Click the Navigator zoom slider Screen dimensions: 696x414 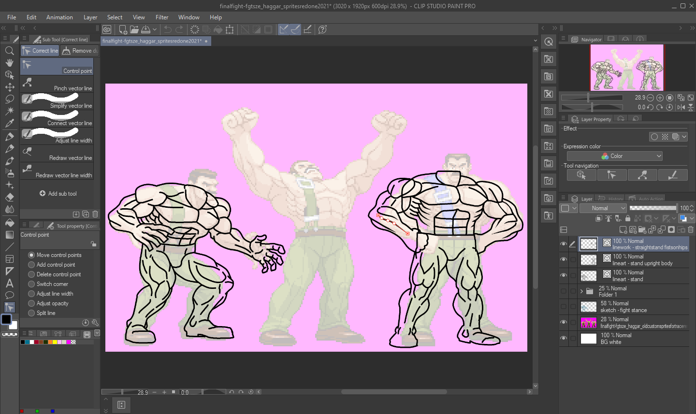pos(592,98)
